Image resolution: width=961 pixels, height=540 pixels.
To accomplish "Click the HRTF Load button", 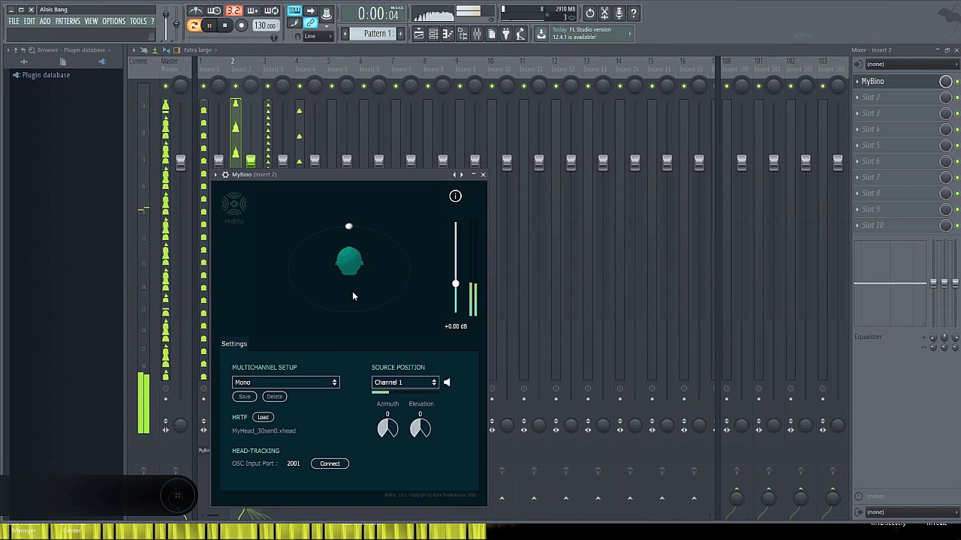I will (263, 417).
